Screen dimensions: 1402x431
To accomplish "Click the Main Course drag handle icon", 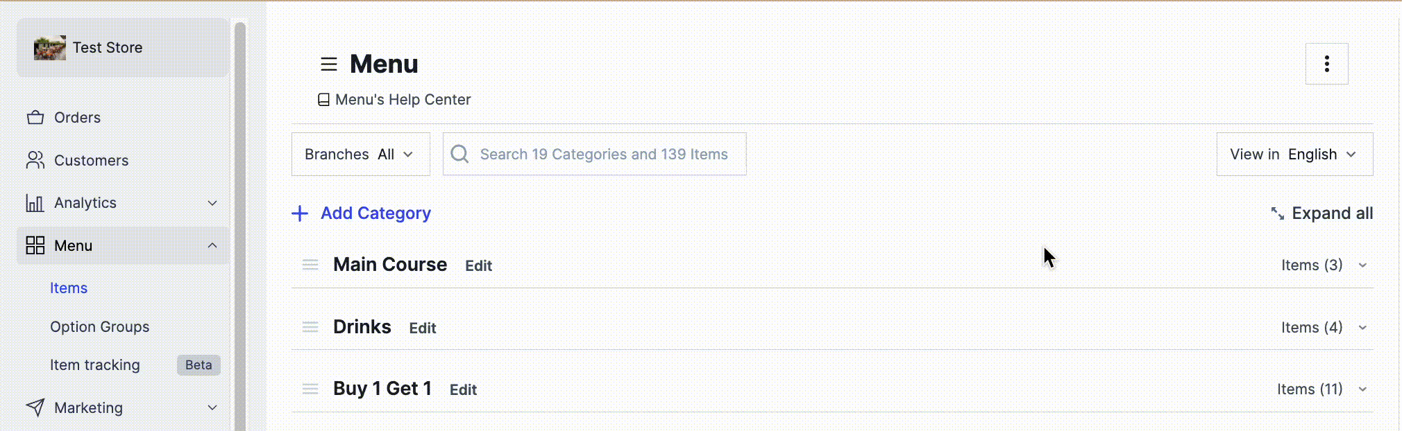I will [310, 265].
